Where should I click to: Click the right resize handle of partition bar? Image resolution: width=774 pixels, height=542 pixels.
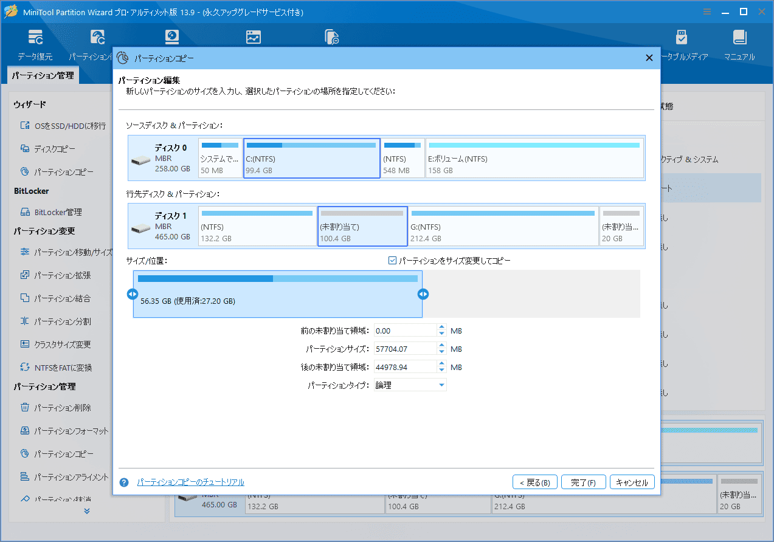423,294
